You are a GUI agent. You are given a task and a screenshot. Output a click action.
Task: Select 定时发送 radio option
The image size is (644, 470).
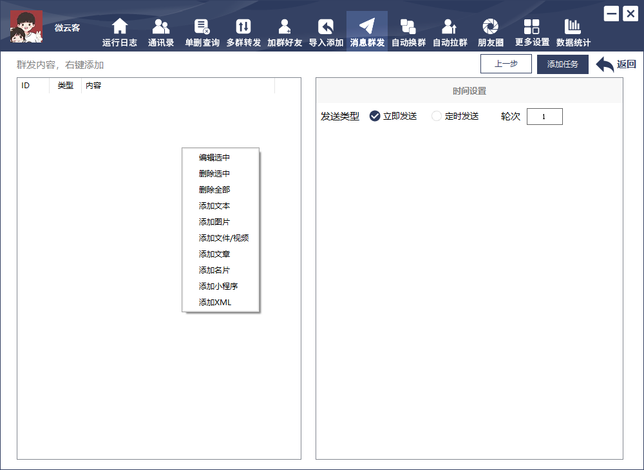click(x=437, y=116)
